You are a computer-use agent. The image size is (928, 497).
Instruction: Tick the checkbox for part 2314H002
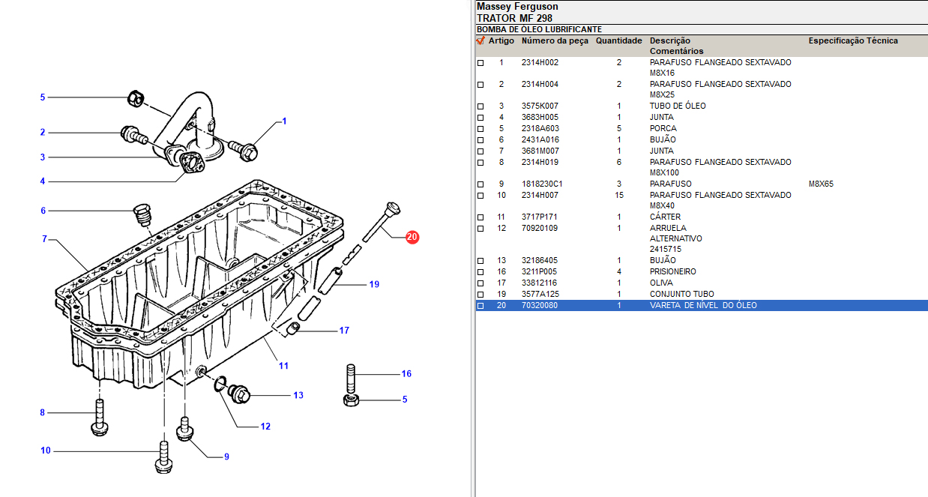click(x=480, y=63)
